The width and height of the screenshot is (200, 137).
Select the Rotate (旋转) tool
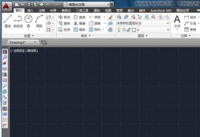(x=79, y=17)
